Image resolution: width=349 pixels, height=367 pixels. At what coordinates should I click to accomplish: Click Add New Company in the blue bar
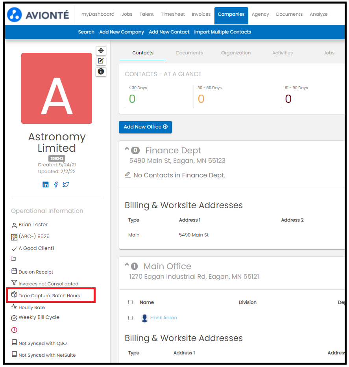coord(122,32)
